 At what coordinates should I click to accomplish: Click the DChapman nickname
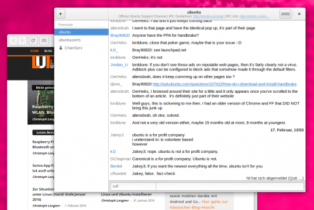[x=120, y=159]
